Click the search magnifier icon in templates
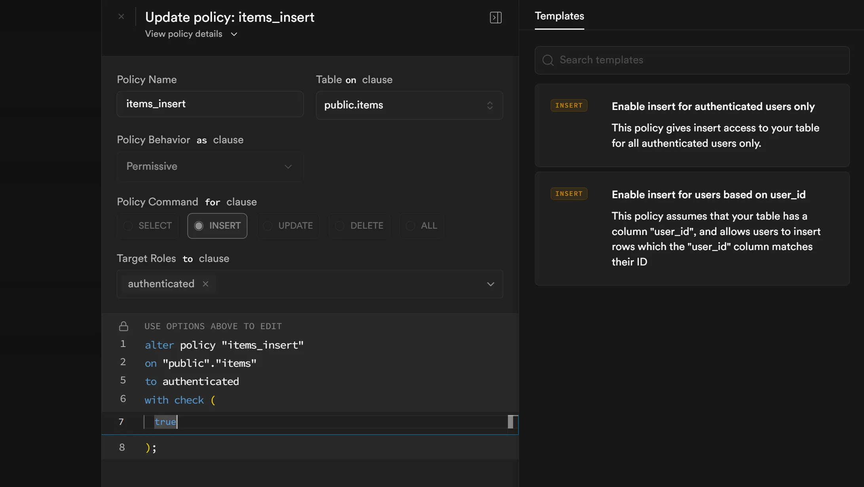The width and height of the screenshot is (864, 487). (548, 60)
